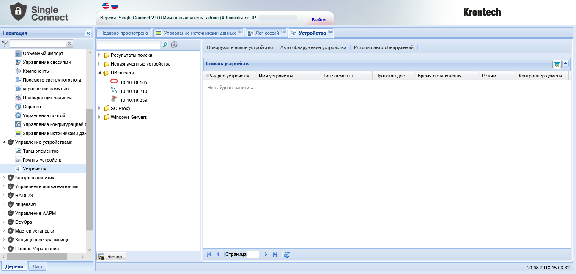This screenshot has width=576, height=274.
Task: Expand Мастер установки node
Action: tap(4, 231)
